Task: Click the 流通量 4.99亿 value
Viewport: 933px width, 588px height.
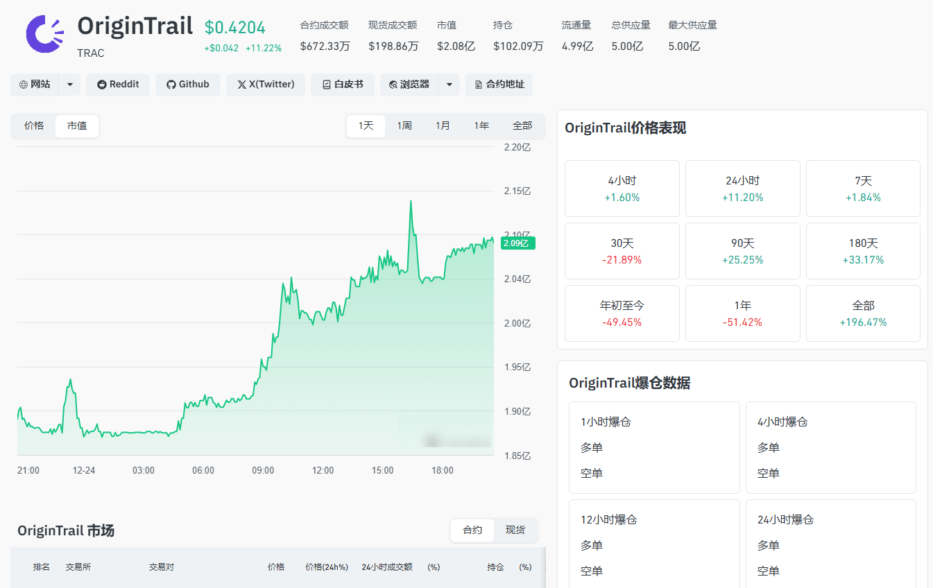Action: tap(577, 46)
